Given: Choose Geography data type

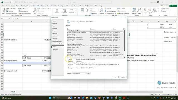Looking at the screenshot, I should coord(71,11).
